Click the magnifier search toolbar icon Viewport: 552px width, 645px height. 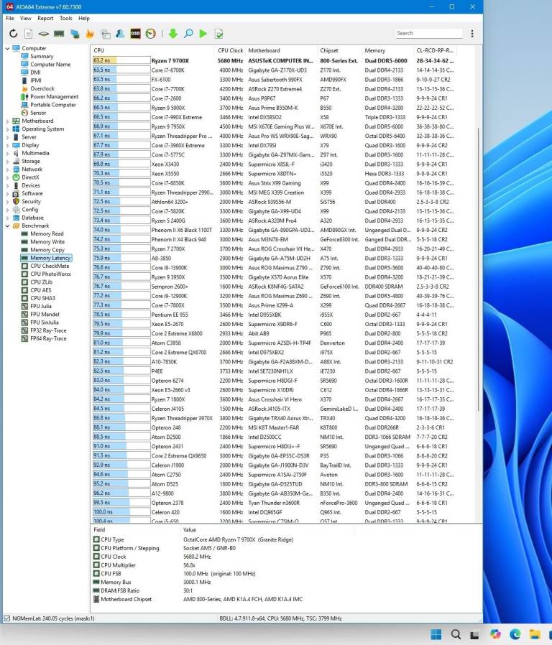[188, 34]
